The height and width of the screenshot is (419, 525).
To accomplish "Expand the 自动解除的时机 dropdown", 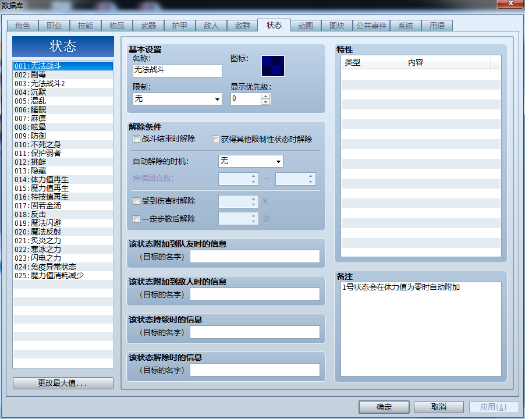I will pos(250,161).
